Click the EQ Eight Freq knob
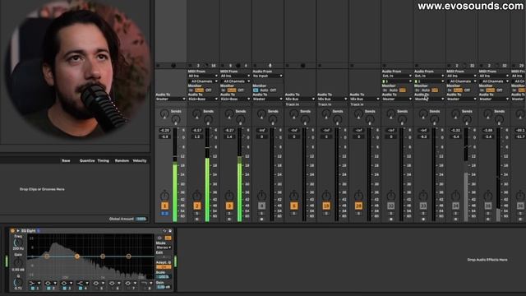Viewport: 526px width, 296px height. tap(18, 243)
